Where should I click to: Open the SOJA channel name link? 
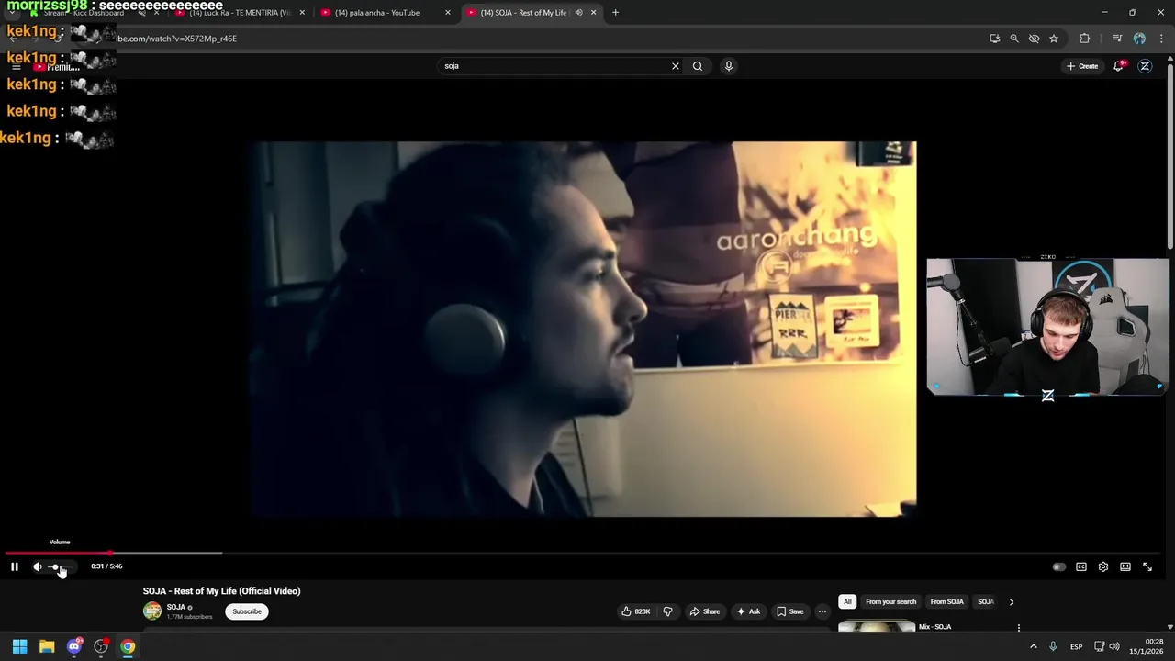click(x=176, y=607)
